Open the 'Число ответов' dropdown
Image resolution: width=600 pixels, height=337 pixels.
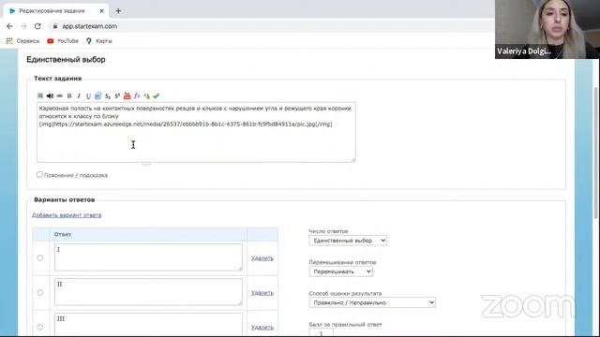click(348, 241)
